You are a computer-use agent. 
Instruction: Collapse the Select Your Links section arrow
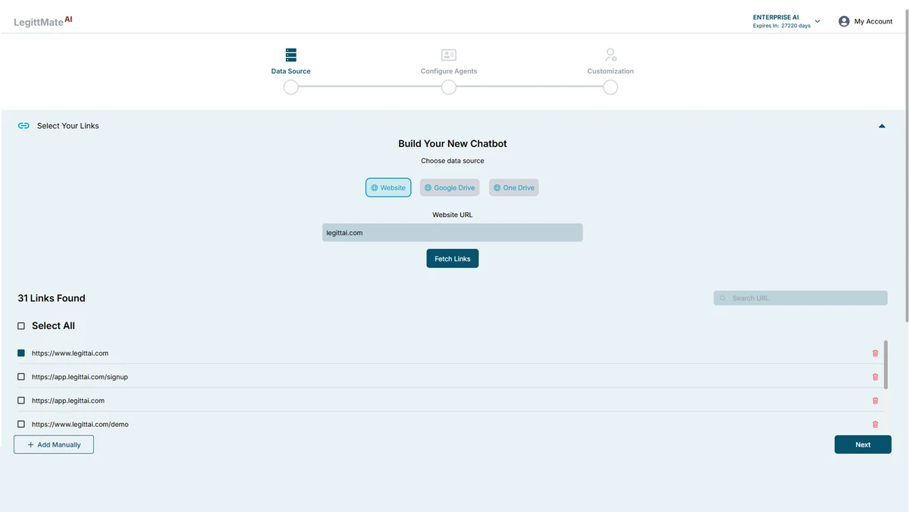(x=882, y=126)
